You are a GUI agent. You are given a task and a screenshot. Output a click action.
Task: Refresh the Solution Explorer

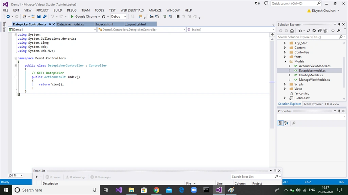click(314, 31)
